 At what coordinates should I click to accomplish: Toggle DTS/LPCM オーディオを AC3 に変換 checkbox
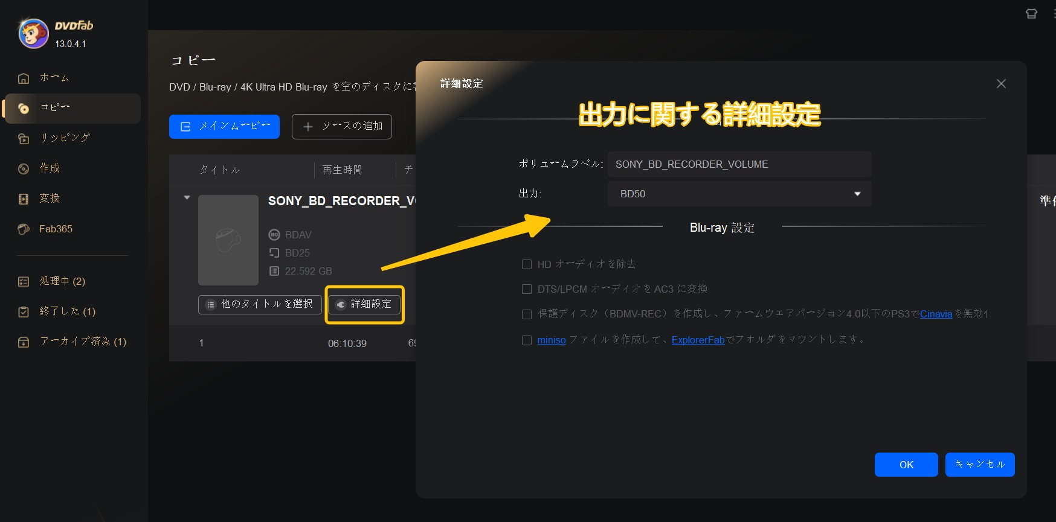(x=527, y=289)
